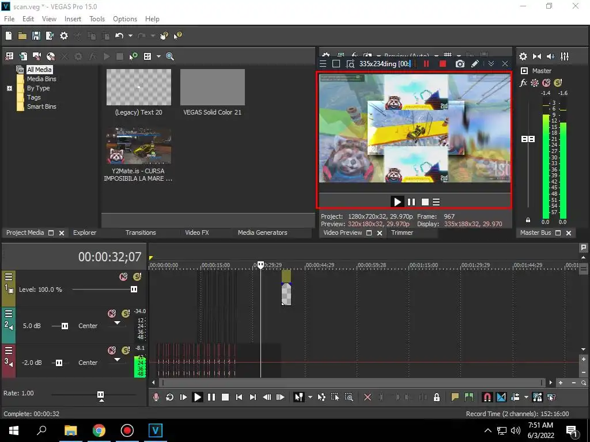Switch to the Trimmer tab

point(402,233)
